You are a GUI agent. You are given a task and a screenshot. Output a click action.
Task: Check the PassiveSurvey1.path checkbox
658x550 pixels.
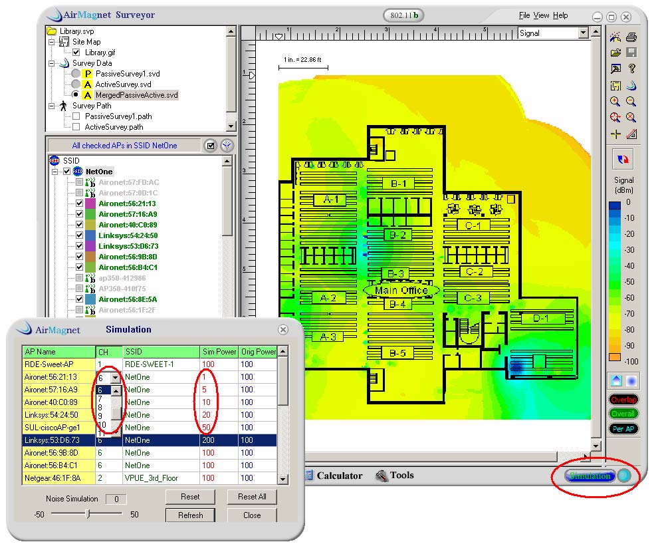pos(76,116)
